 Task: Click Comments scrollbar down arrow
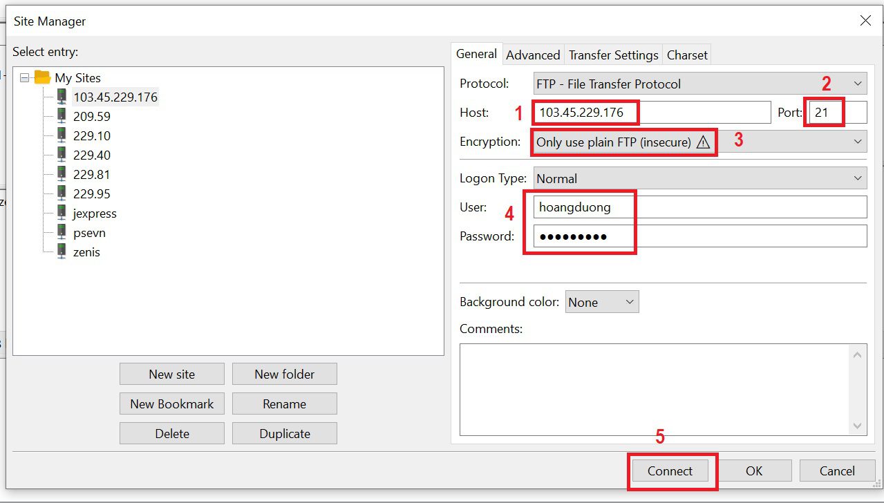858,425
